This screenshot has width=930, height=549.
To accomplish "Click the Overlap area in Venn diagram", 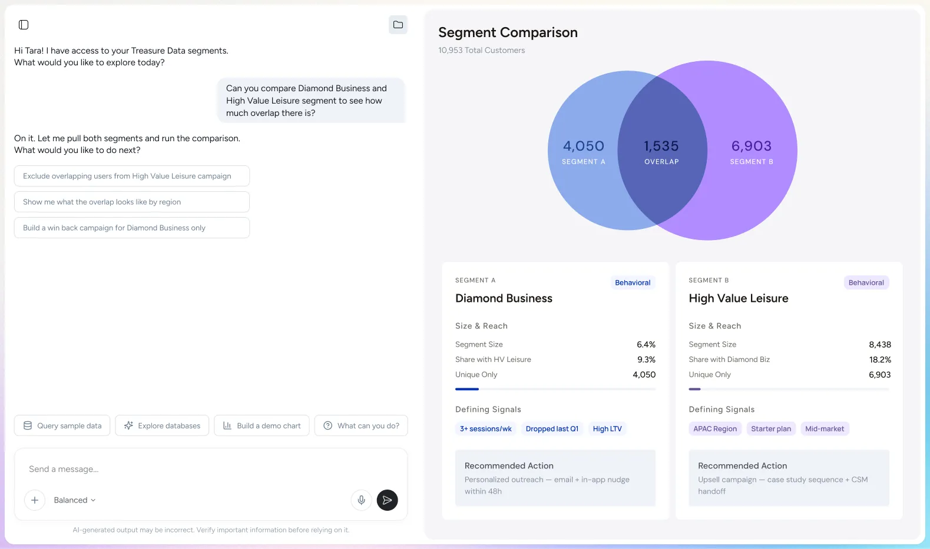I will tap(661, 151).
